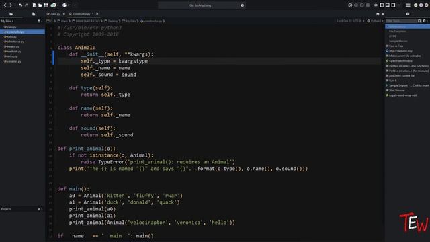Go back with the left arrow
Screen dimensions: 430x242
(x=5, y=5)
